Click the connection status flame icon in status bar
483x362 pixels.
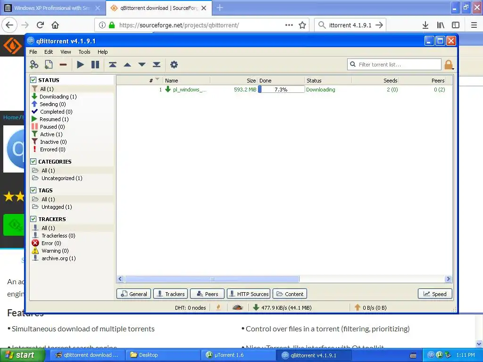pos(218,307)
